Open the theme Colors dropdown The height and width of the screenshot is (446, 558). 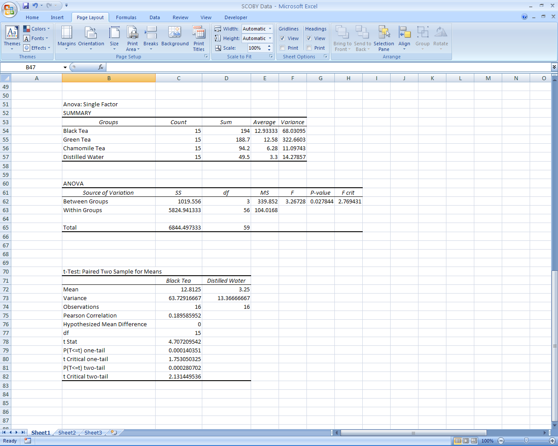click(x=37, y=29)
